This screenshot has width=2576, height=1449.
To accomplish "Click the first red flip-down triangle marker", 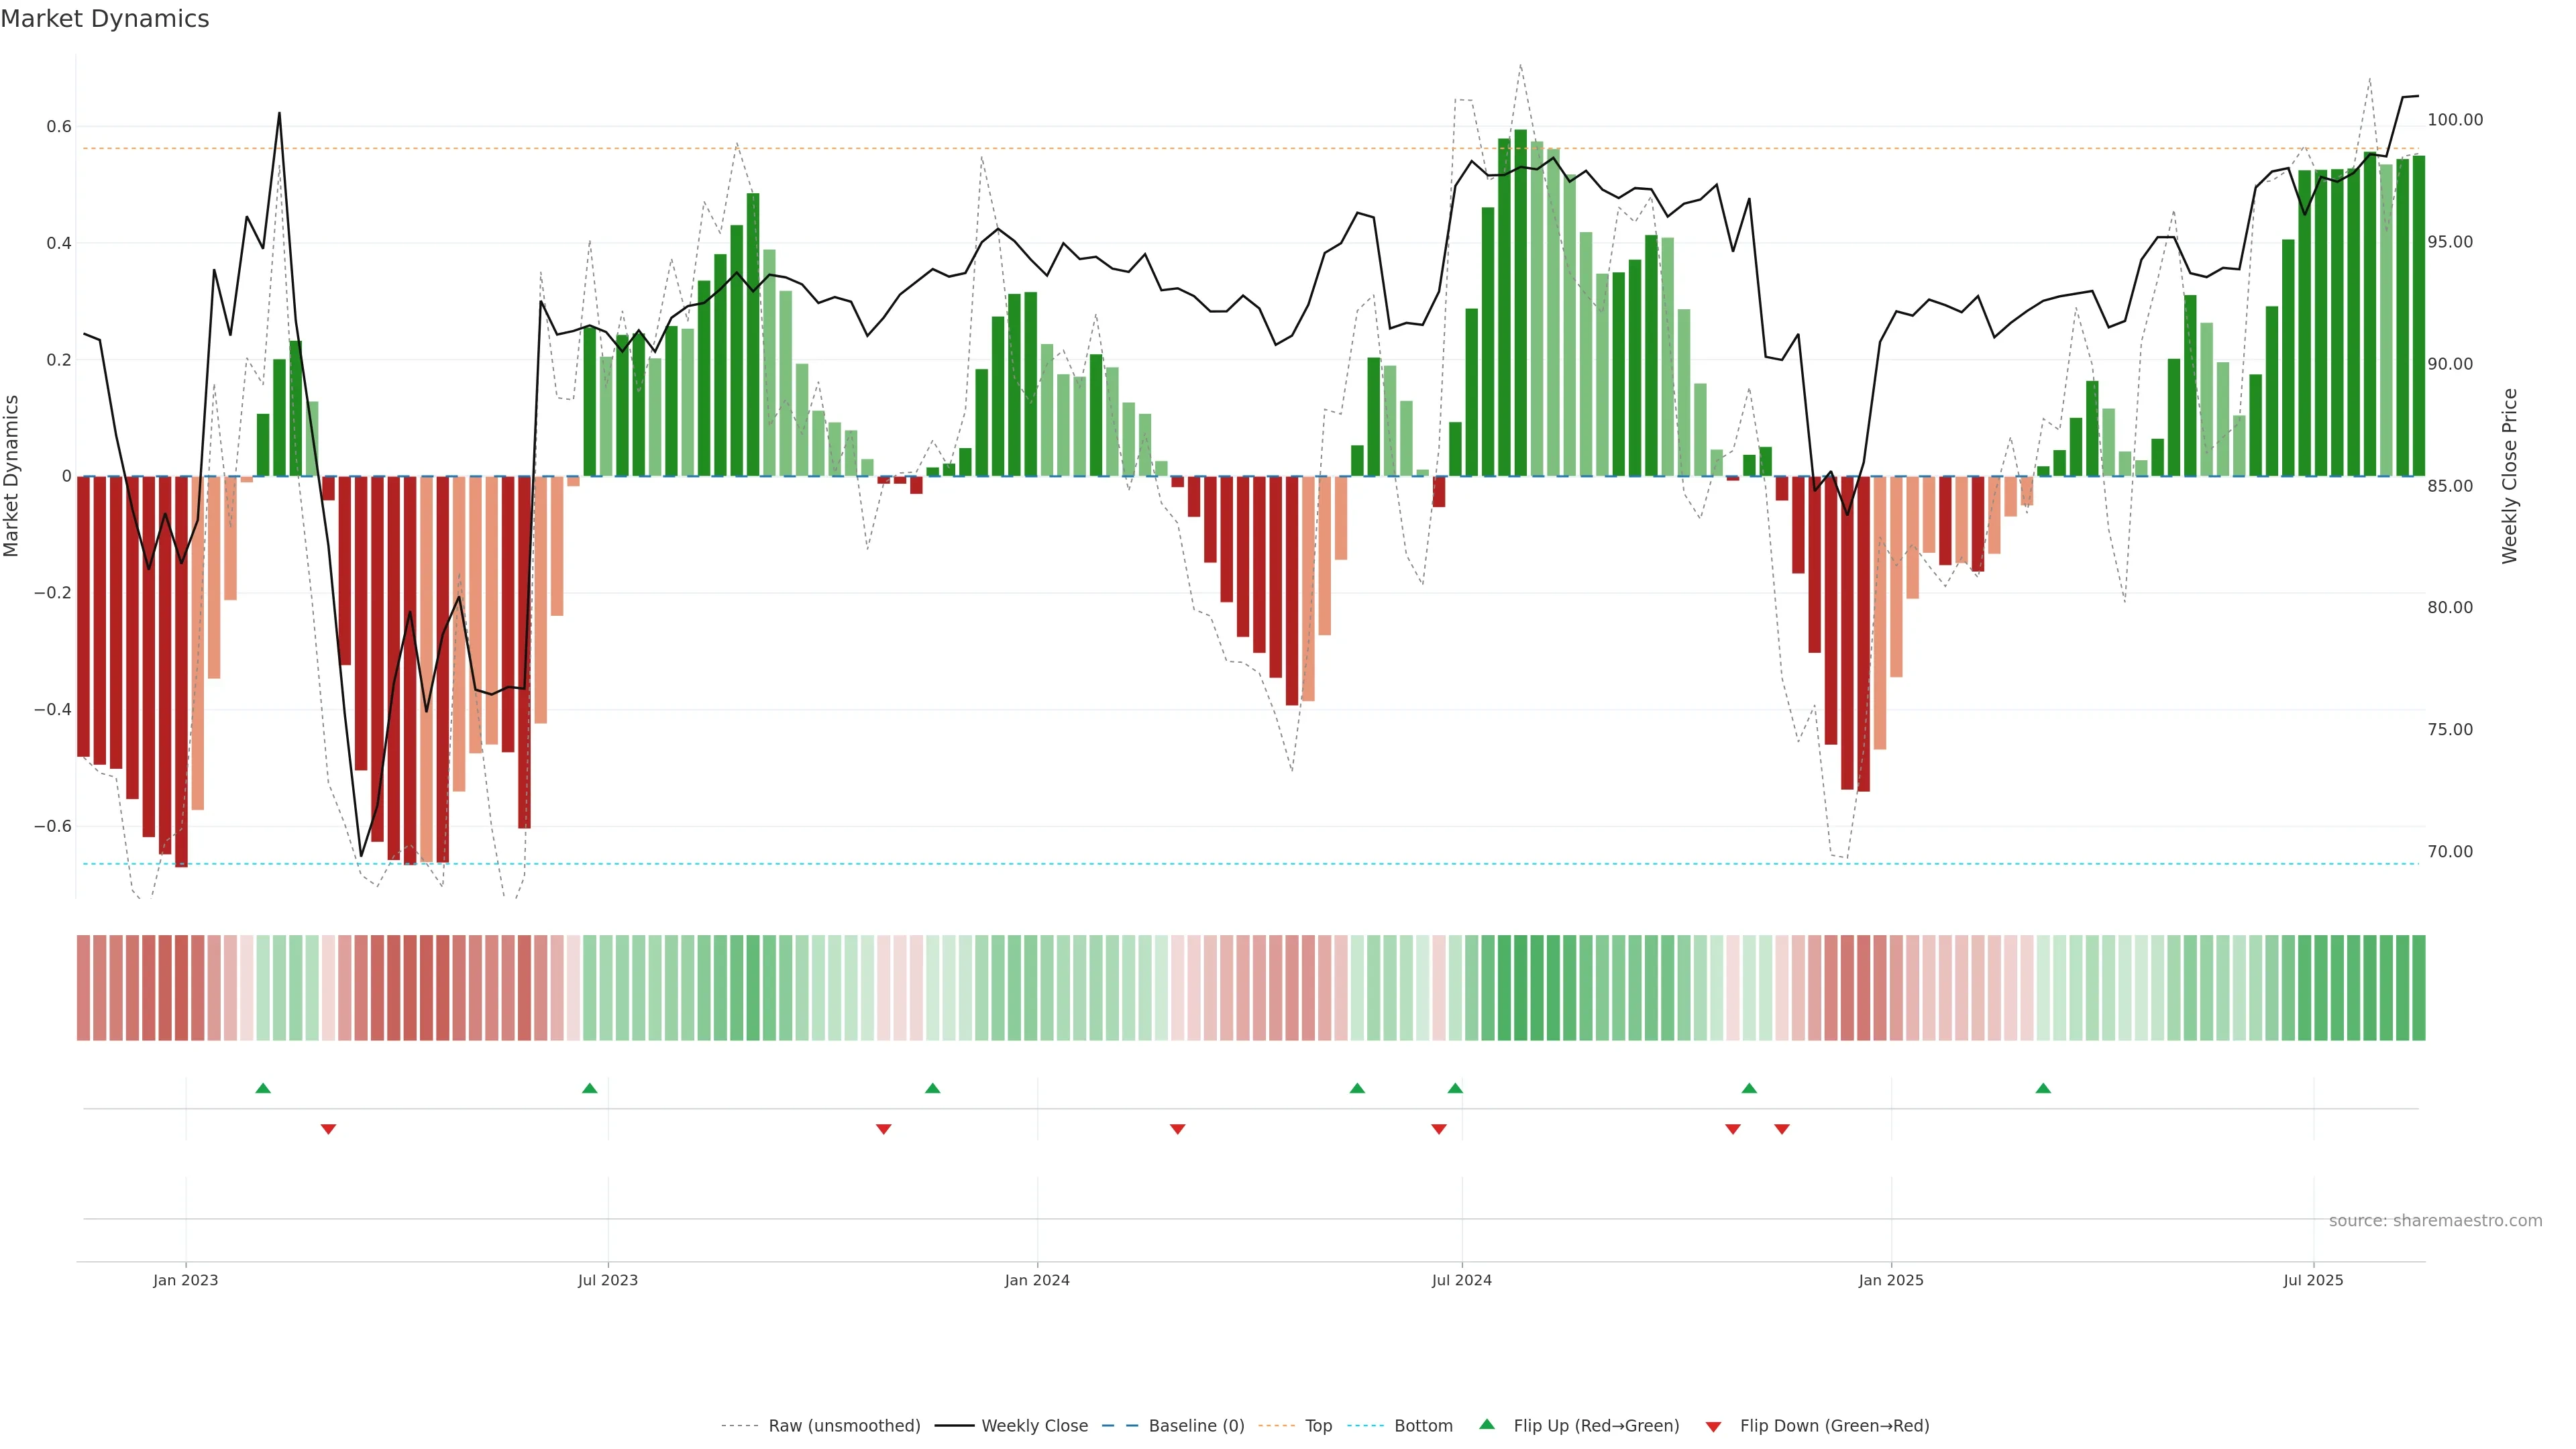I will click(328, 1129).
